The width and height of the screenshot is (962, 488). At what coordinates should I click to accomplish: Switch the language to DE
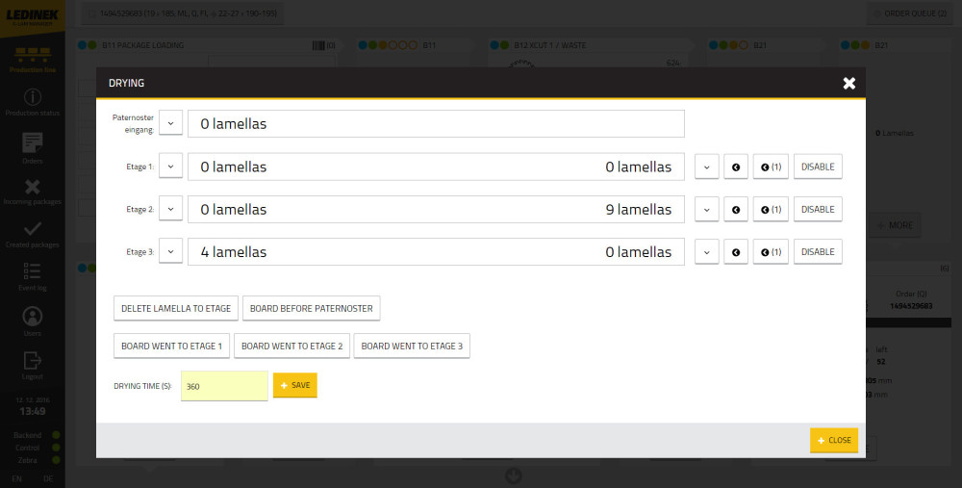46,478
